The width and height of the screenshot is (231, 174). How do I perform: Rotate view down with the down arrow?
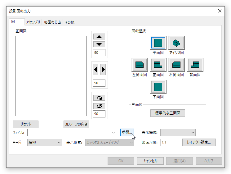[99, 44]
